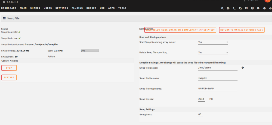Open the terminal prompt icon
Viewport: 272px width, 125px height.
click(x=234, y=8)
